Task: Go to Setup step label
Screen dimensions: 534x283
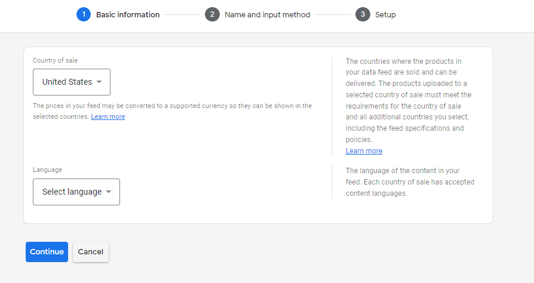Action: tap(385, 15)
